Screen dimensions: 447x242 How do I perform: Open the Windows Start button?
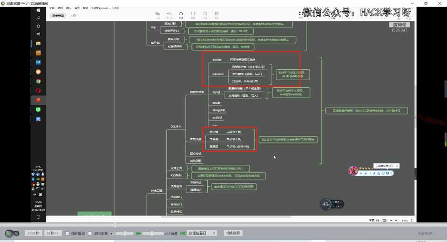click(x=38, y=10)
